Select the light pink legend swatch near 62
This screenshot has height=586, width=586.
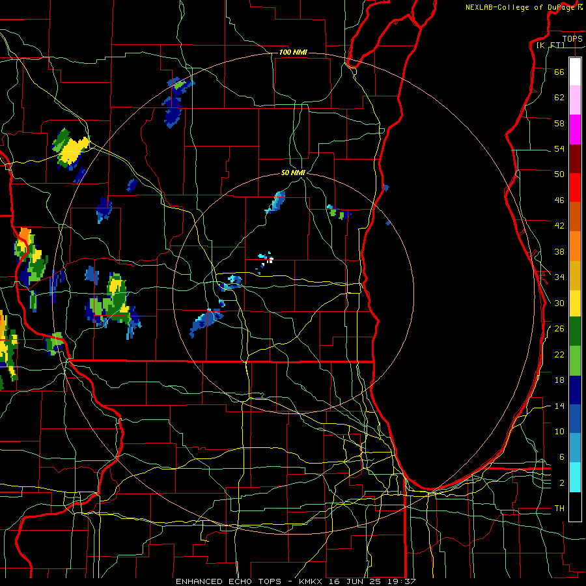click(575, 100)
